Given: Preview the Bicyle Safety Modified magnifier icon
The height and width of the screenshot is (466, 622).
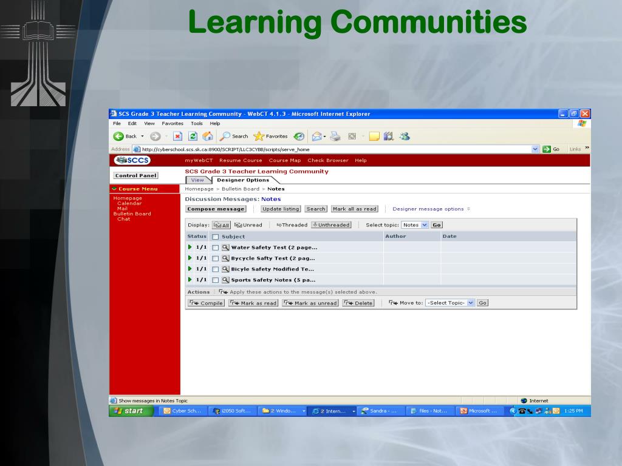Looking at the screenshot, I should pos(225,269).
